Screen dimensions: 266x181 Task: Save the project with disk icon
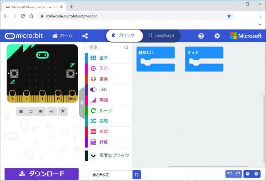[137, 175]
